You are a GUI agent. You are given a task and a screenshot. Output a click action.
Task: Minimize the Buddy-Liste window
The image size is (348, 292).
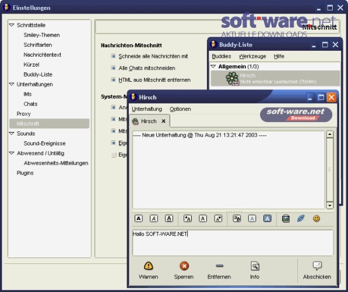tap(314, 45)
